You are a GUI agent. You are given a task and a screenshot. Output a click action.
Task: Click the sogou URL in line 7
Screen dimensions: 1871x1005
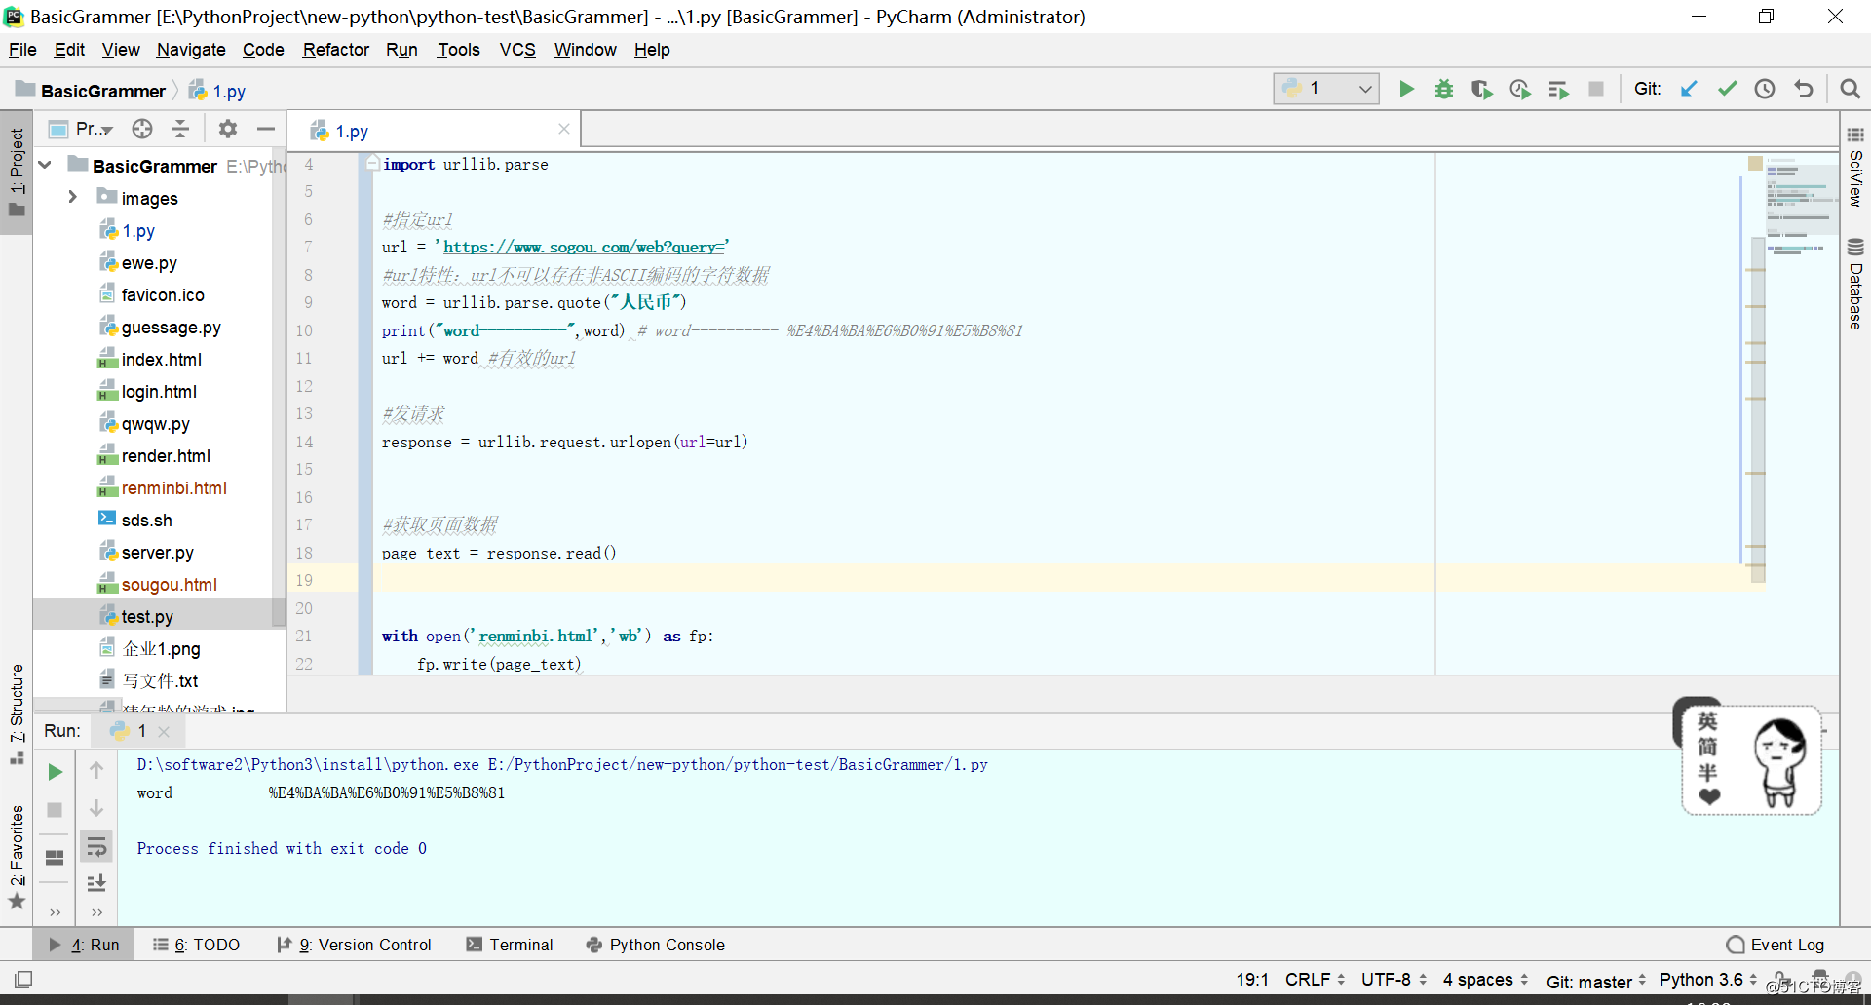(x=585, y=248)
